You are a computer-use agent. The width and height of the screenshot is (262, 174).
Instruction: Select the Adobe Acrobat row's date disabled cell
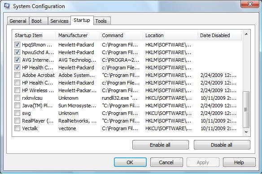pyautogui.click(x=218, y=75)
